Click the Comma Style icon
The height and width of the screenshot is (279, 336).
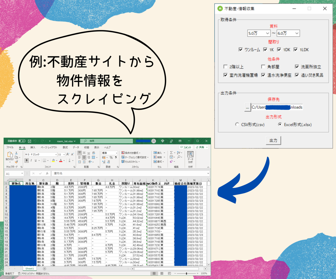[116, 158]
